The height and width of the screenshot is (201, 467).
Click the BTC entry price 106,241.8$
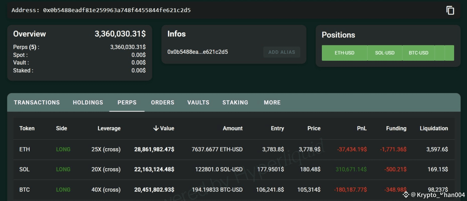(x=270, y=190)
